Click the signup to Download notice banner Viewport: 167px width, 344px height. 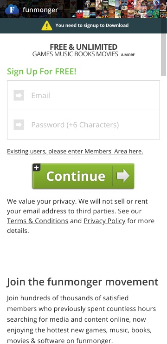[x=83, y=26]
